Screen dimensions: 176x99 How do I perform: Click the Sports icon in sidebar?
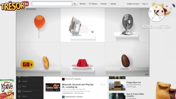(x=19, y=96)
